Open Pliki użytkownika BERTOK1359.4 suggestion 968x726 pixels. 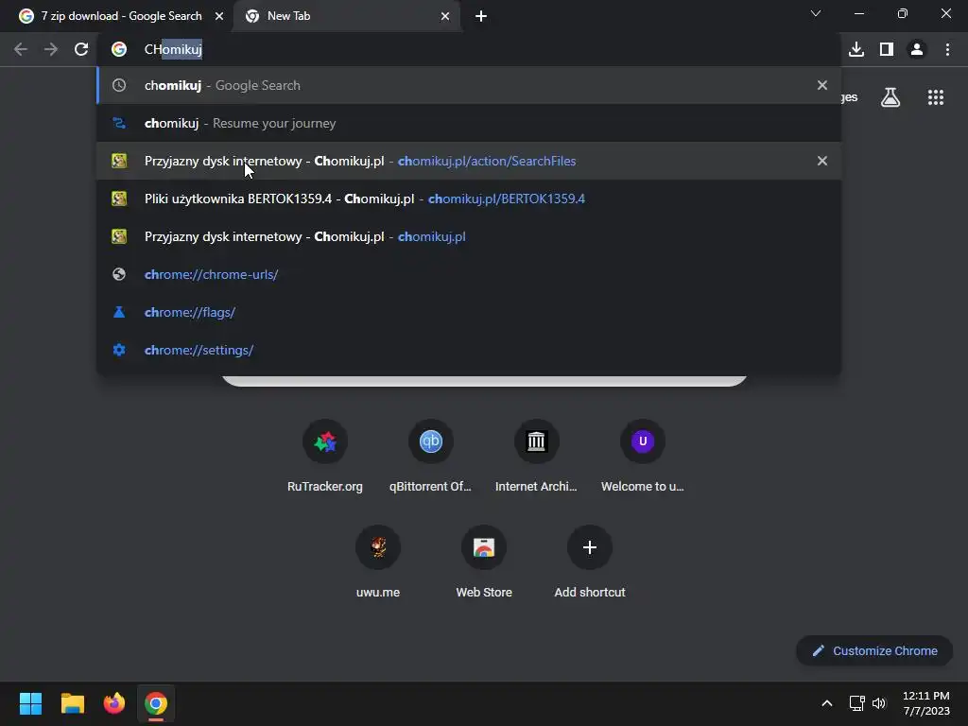click(469, 199)
